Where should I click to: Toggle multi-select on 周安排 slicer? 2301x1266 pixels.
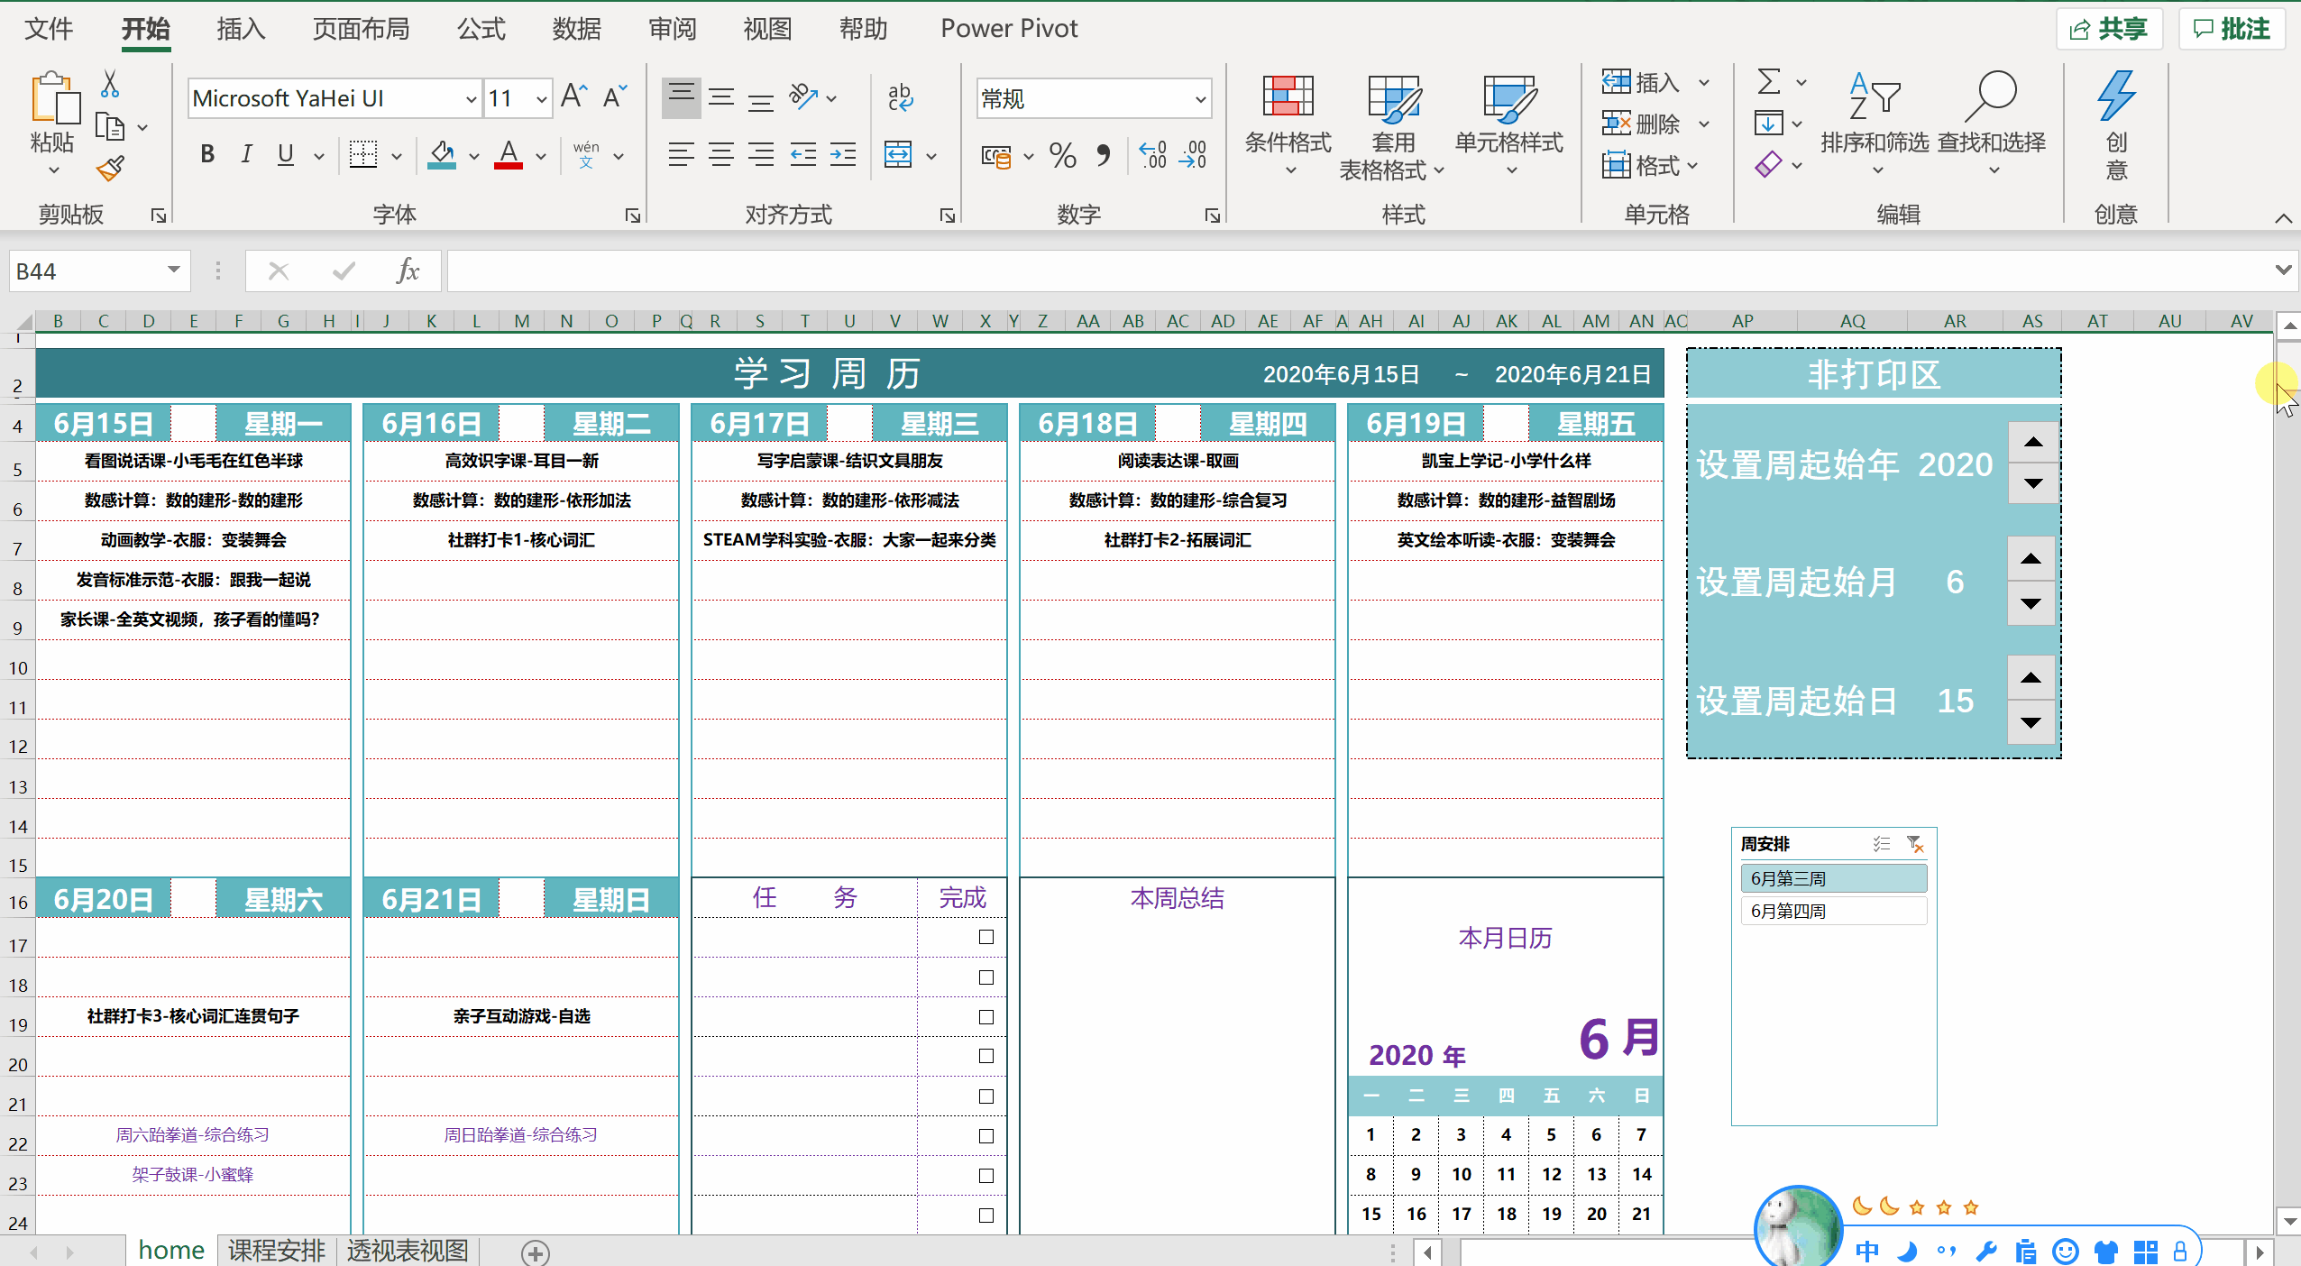pos(1881,844)
